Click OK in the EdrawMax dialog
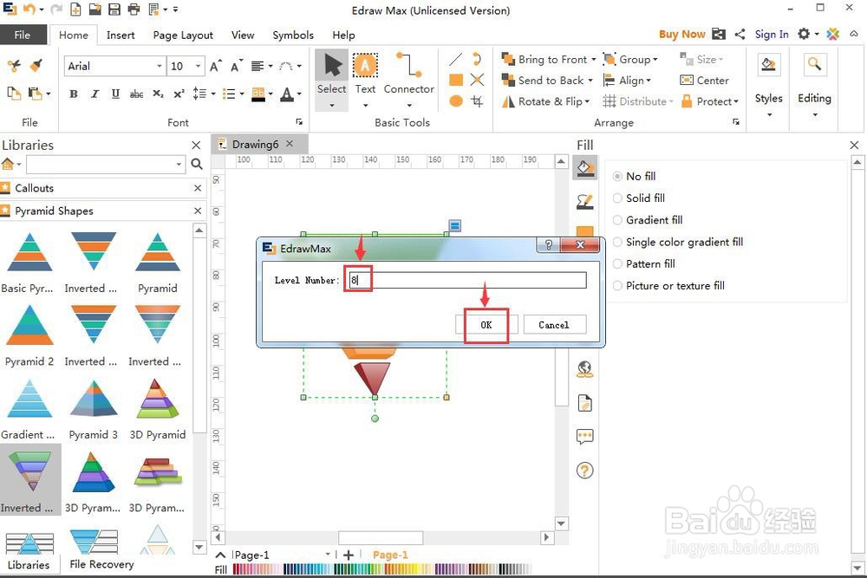This screenshot has height=578, width=867. pos(486,325)
